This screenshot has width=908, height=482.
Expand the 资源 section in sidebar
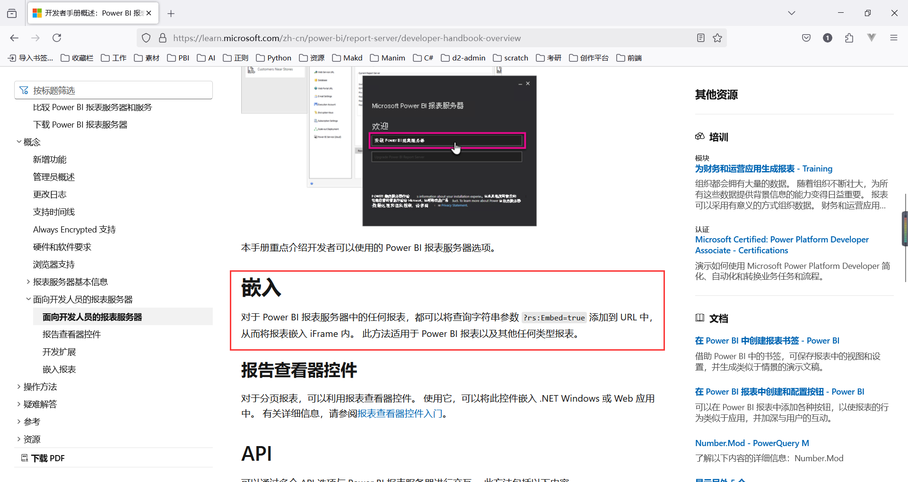pos(19,439)
